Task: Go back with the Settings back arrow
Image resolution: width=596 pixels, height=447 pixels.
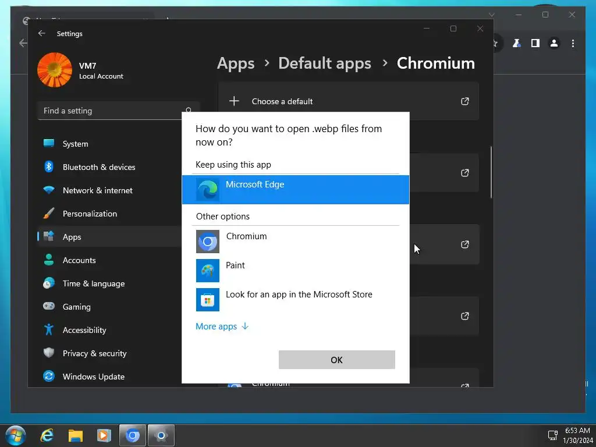Action: pyautogui.click(x=41, y=33)
